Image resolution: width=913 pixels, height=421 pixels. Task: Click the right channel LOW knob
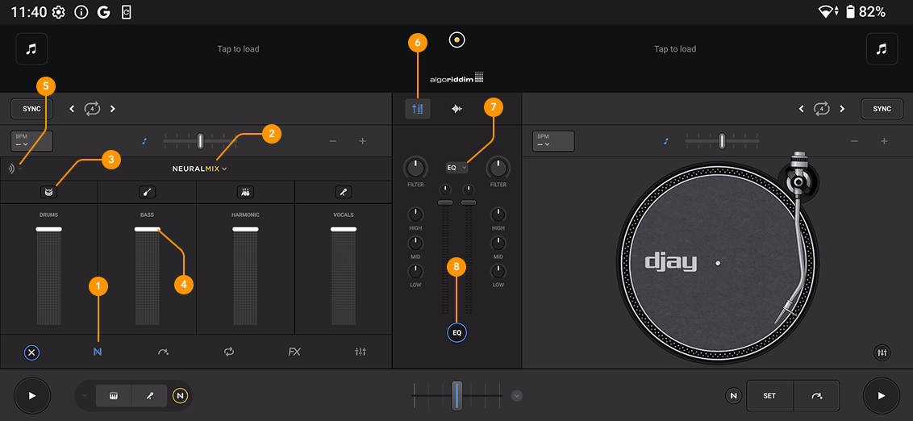[x=498, y=271]
